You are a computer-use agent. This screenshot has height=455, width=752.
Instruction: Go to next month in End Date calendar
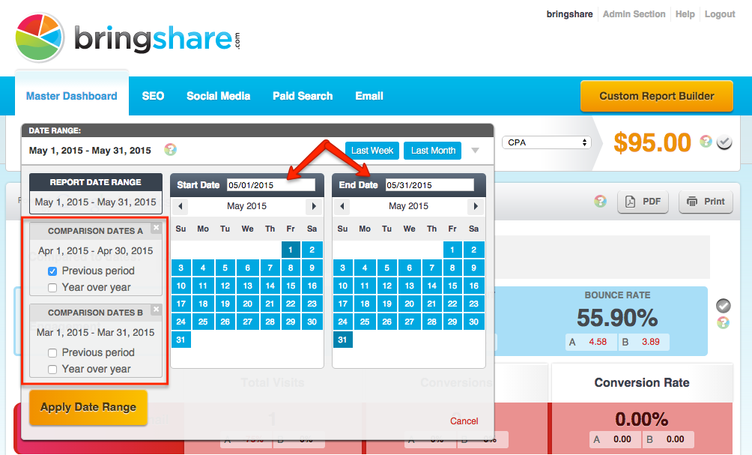point(476,206)
